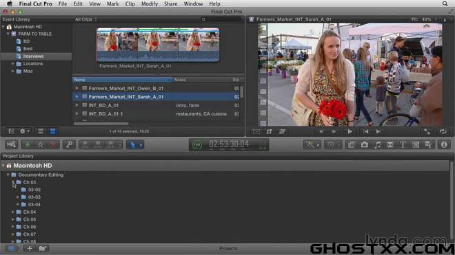Go to next edit point
Screen dimensions: 455x255
point(378,132)
